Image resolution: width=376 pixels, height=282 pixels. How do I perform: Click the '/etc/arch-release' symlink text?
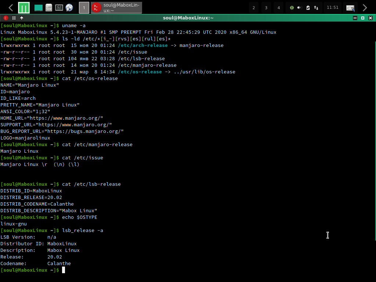[143, 45]
